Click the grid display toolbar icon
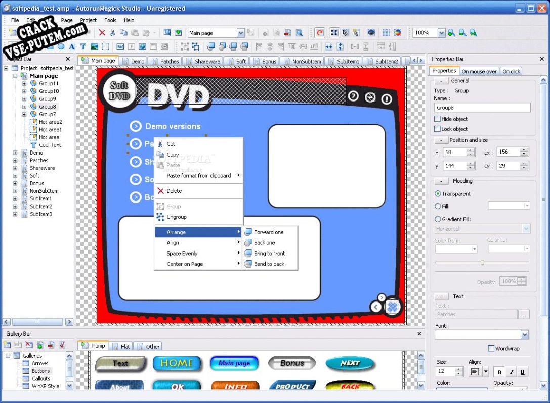550x403 pixels. pos(386,33)
